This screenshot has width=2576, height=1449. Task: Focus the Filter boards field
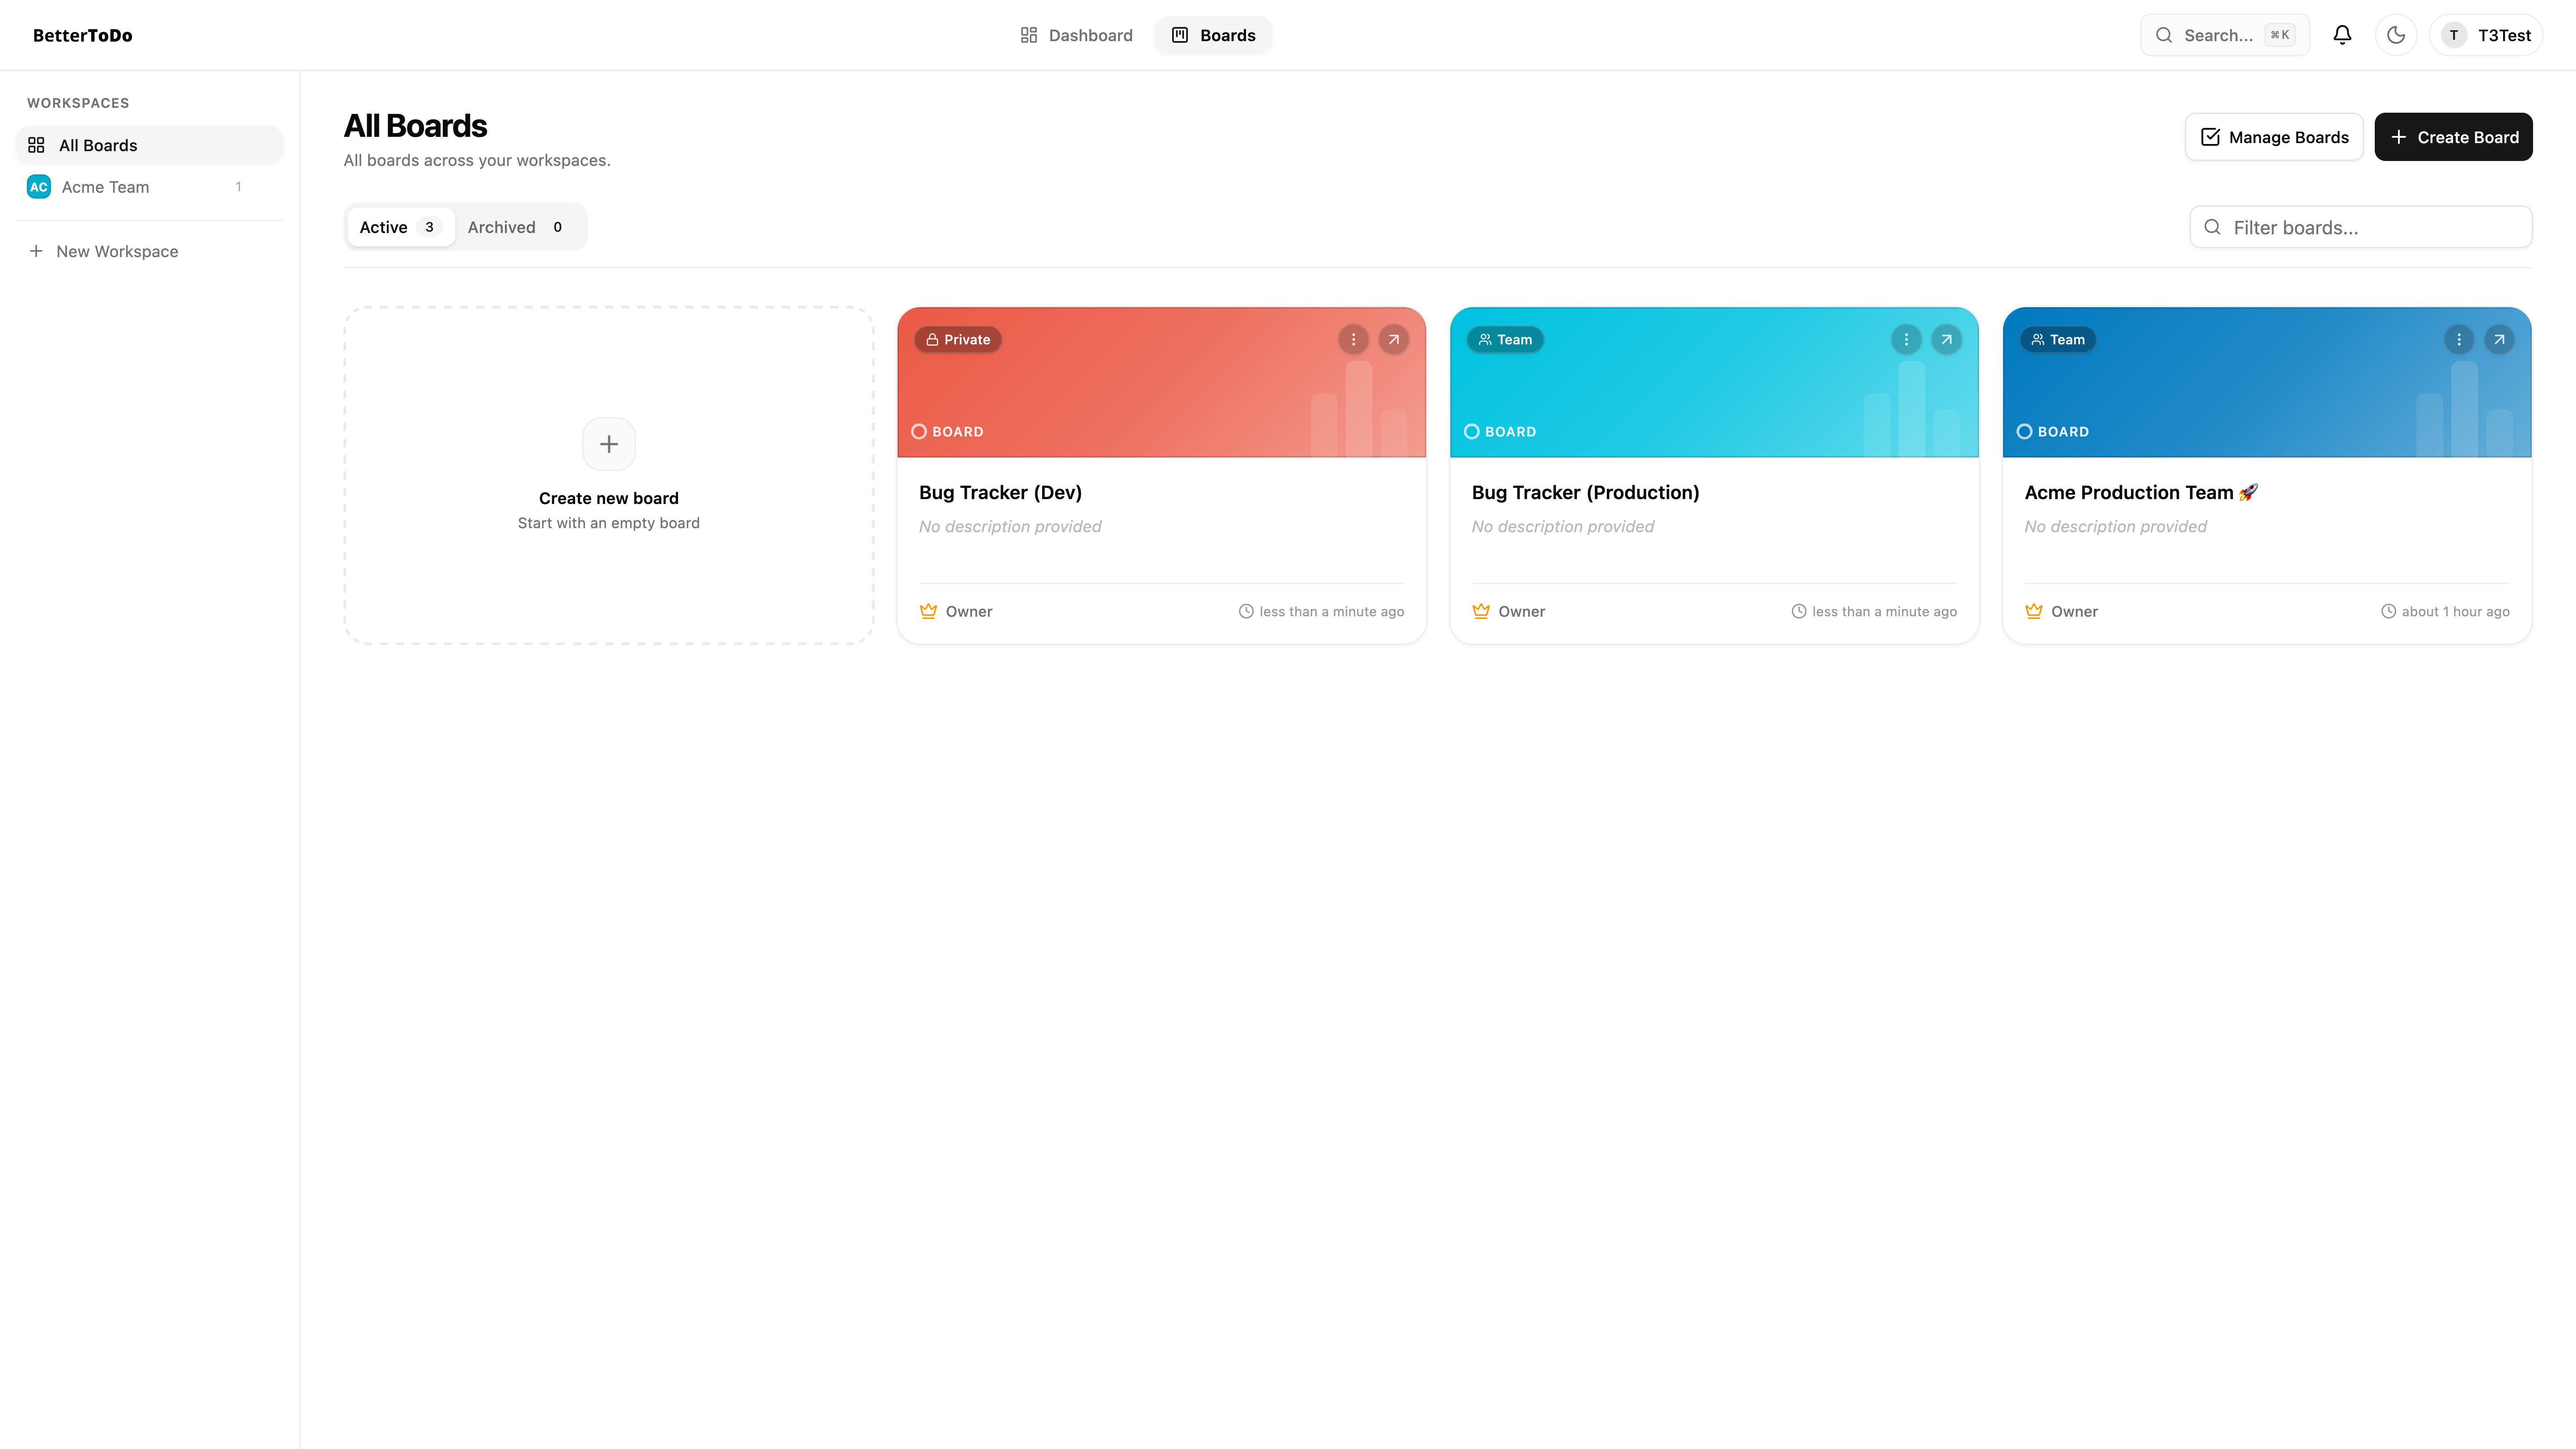(x=2361, y=227)
